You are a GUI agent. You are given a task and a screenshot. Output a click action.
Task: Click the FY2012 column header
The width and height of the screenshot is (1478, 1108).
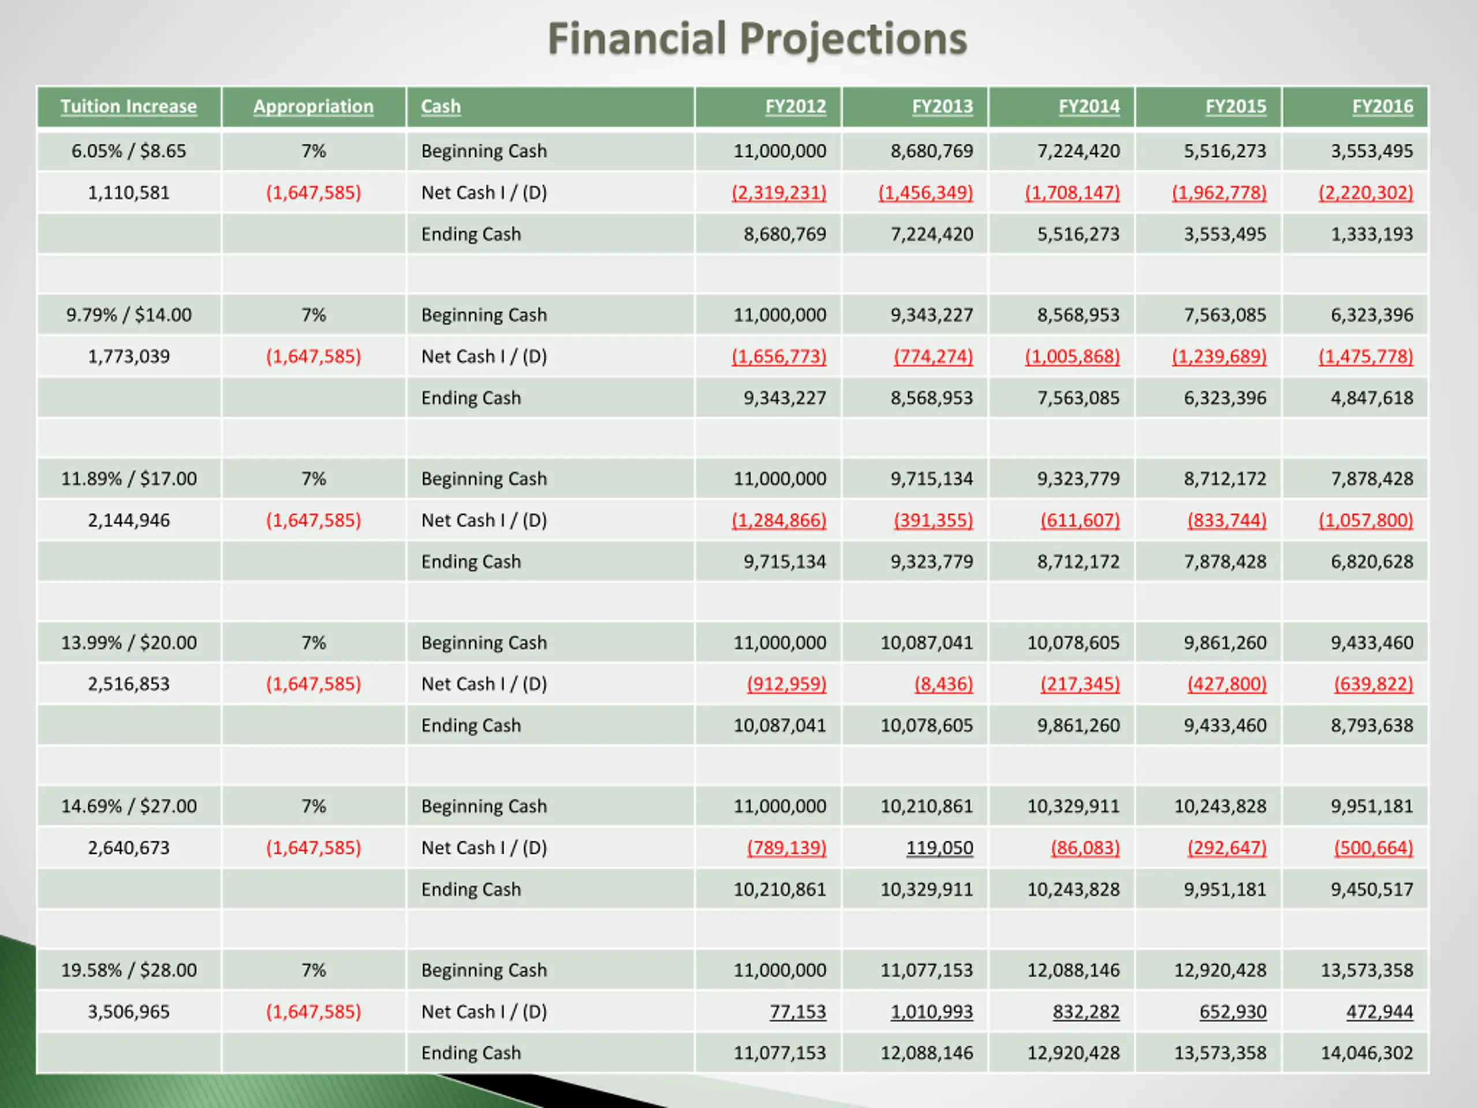click(x=795, y=107)
